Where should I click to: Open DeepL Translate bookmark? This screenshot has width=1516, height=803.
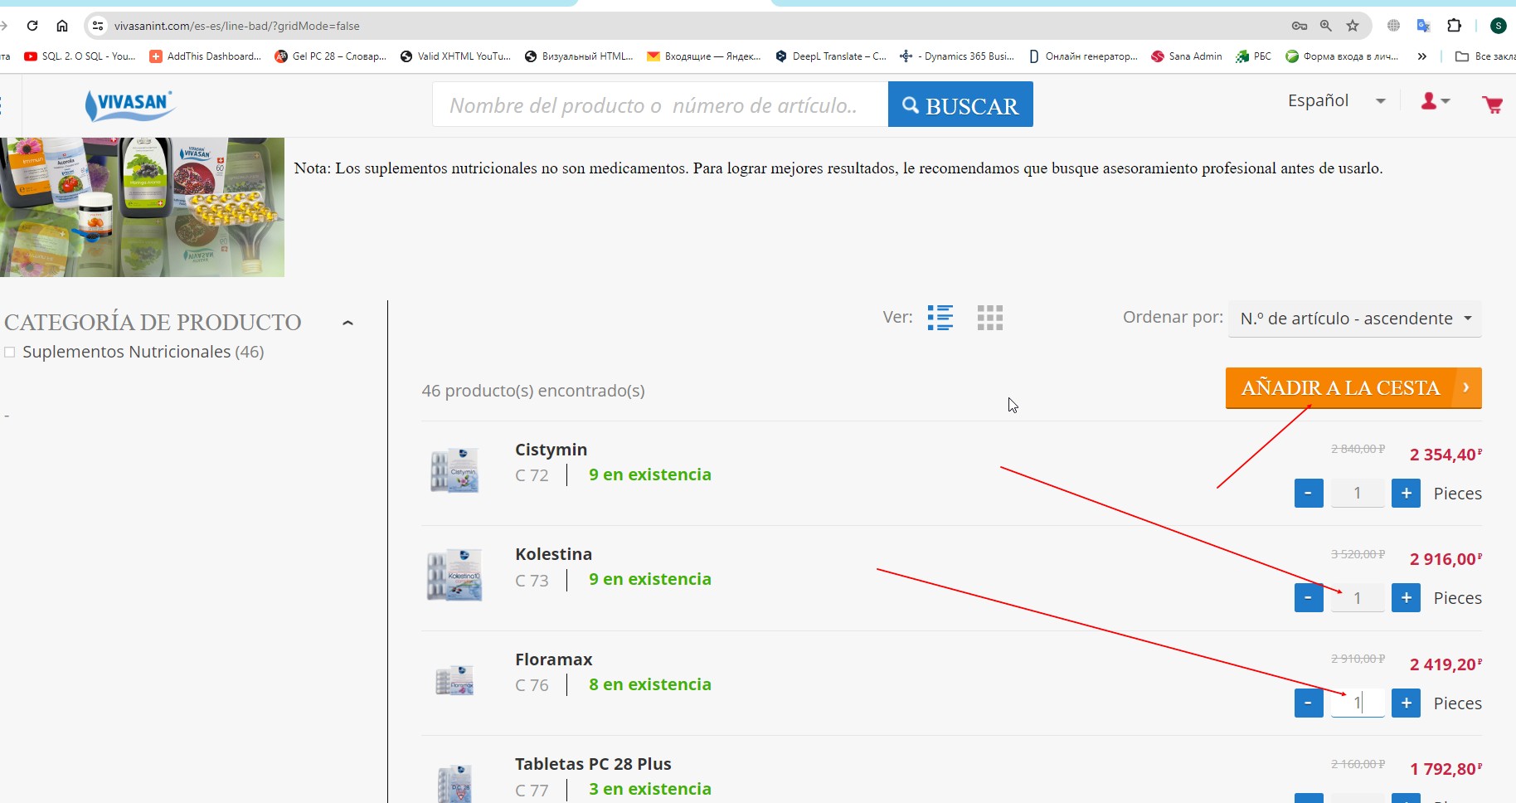click(x=831, y=56)
